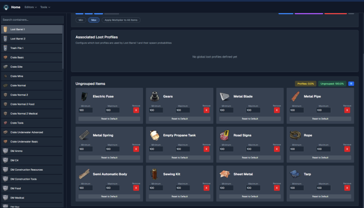Click the Semi Automatic Body icon
This screenshot has height=208, width=364.
(x=84, y=174)
